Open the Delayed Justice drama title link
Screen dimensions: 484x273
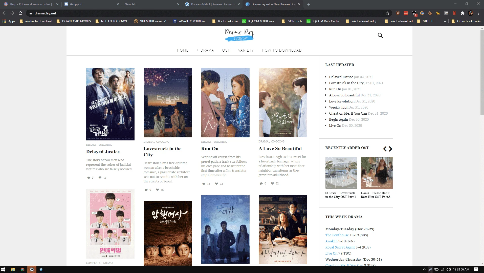click(x=103, y=152)
